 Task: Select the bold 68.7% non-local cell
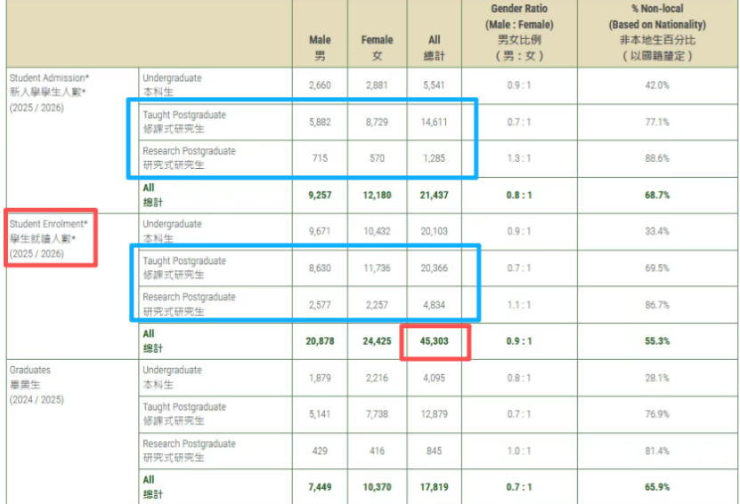[x=657, y=195]
